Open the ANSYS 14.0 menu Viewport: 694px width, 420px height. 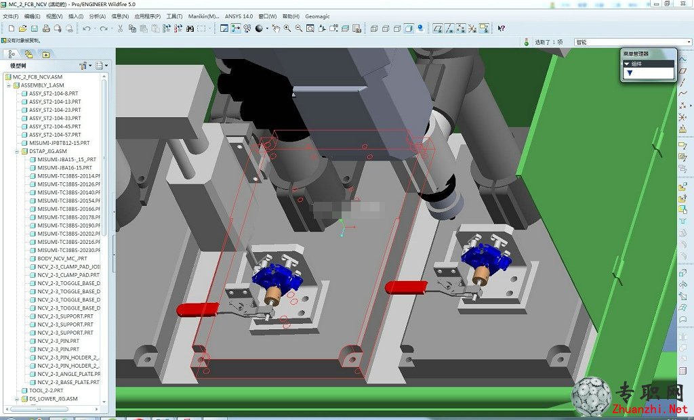point(239,16)
